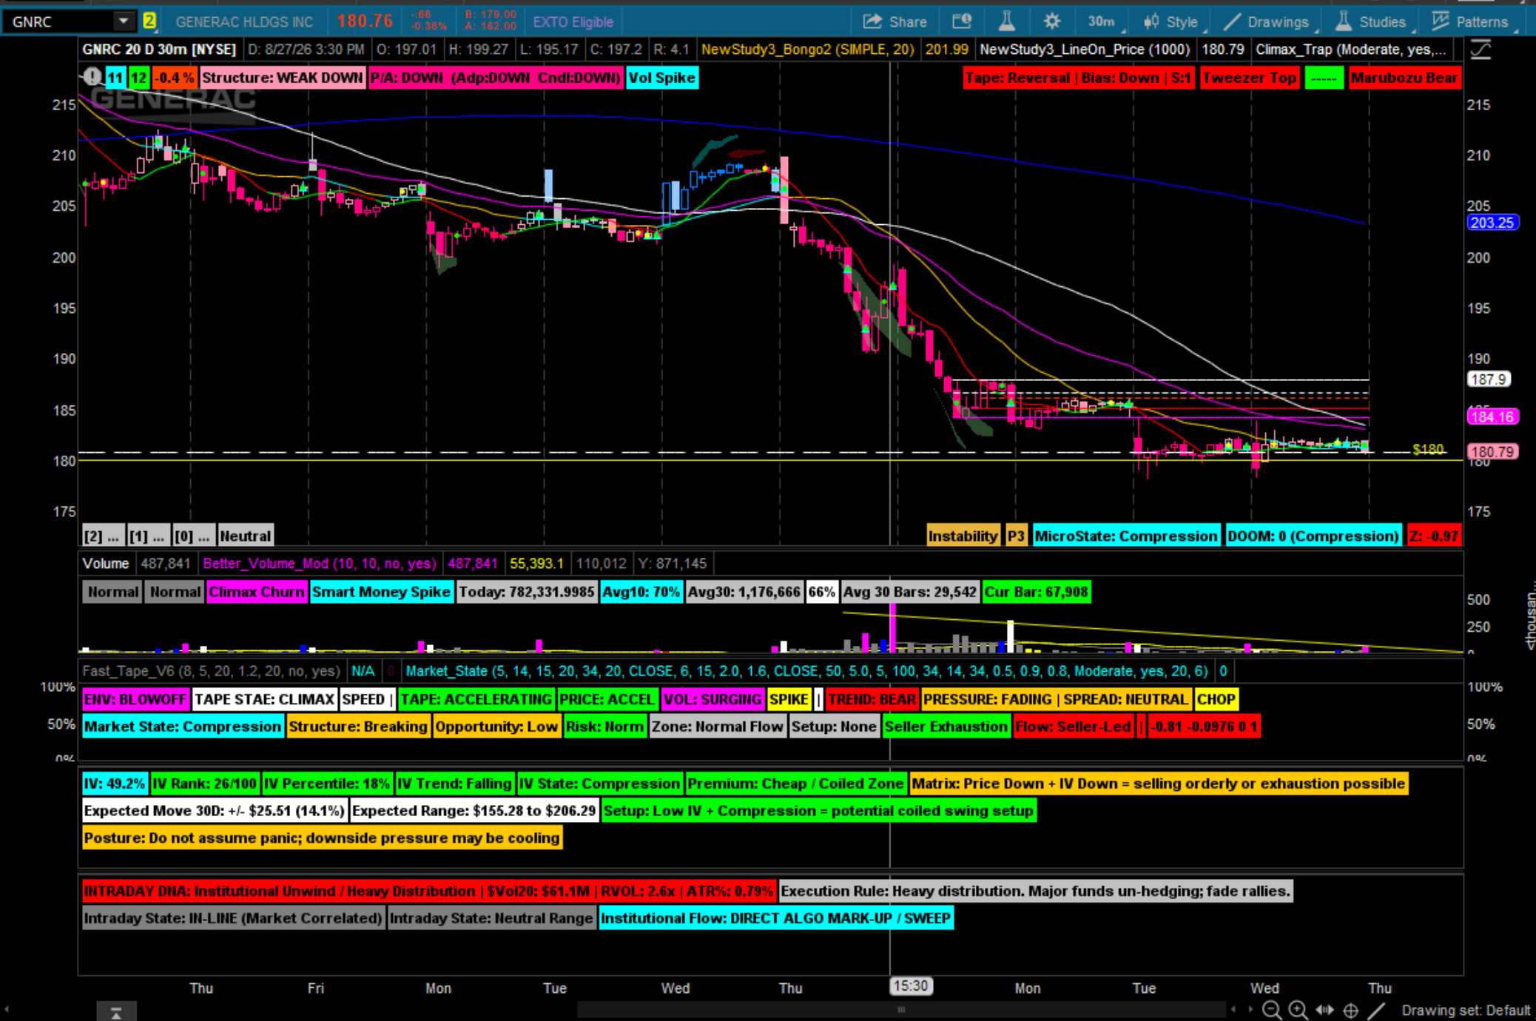Click the blue 203.25 price bubble
Image resolution: width=1536 pixels, height=1021 pixels.
click(x=1492, y=223)
